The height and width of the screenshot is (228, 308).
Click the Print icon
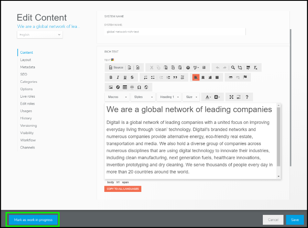coord(188,68)
